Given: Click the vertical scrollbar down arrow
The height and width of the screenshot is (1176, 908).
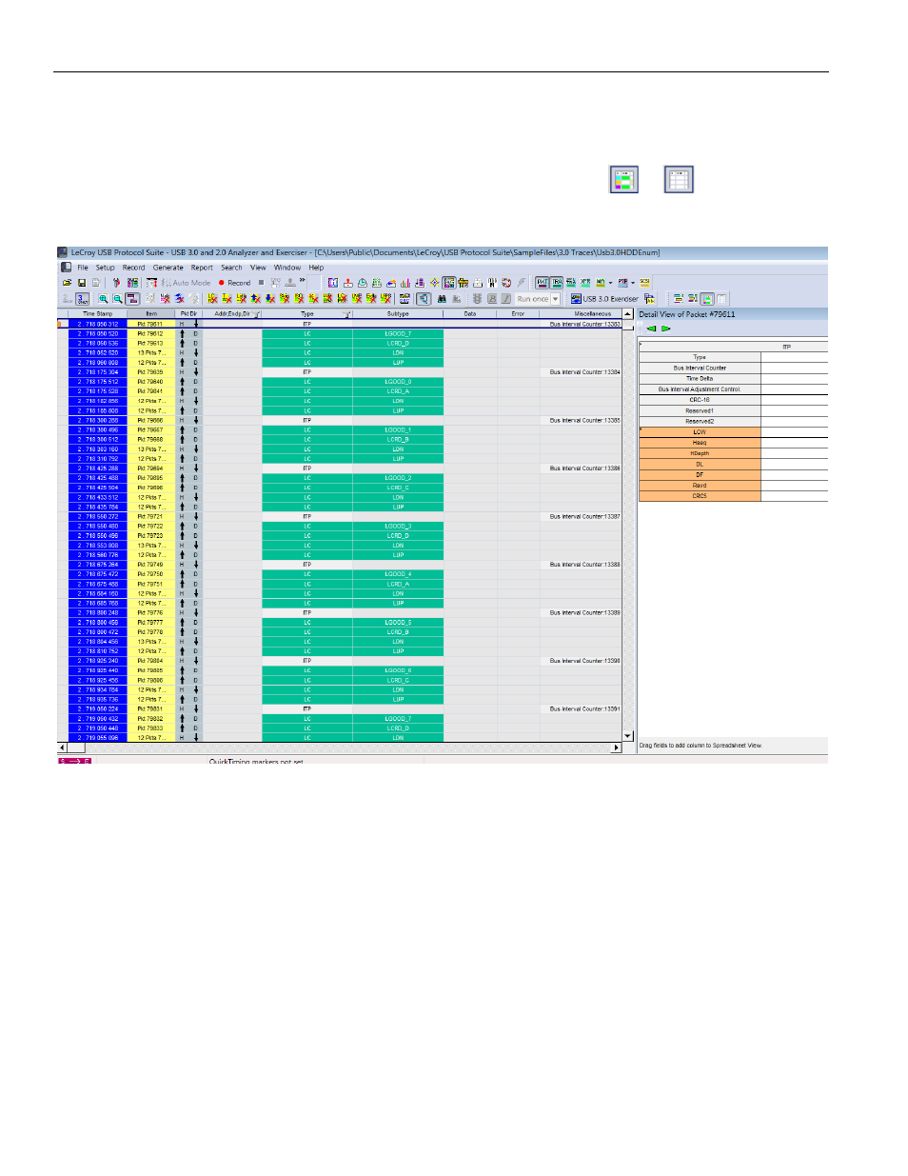Looking at the screenshot, I should click(x=628, y=736).
